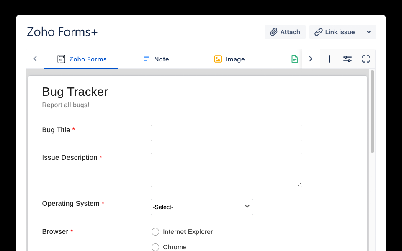This screenshot has height=251, width=402.
Task: Reveal more tabs with the right chevron
Action: click(x=311, y=59)
